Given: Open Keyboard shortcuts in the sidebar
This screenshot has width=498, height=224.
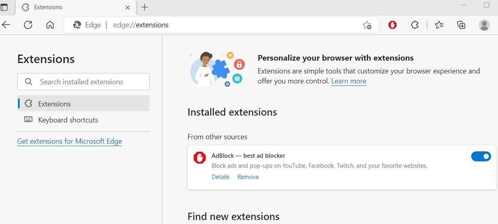Looking at the screenshot, I should 68,120.
